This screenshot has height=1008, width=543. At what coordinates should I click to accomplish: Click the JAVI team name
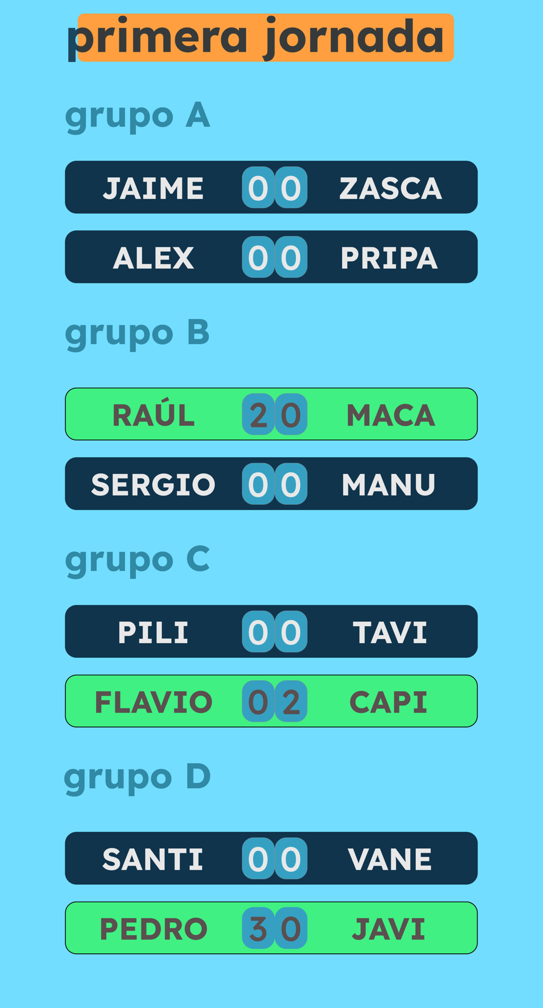tap(389, 929)
